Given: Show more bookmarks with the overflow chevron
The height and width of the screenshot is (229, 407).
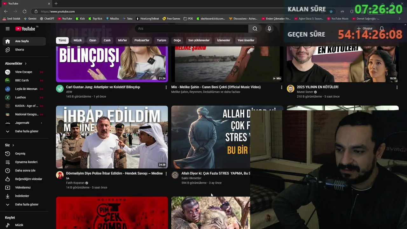Looking at the screenshot, I should [x=399, y=19].
